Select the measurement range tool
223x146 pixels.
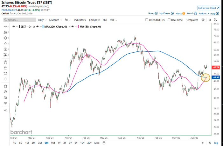5,55
